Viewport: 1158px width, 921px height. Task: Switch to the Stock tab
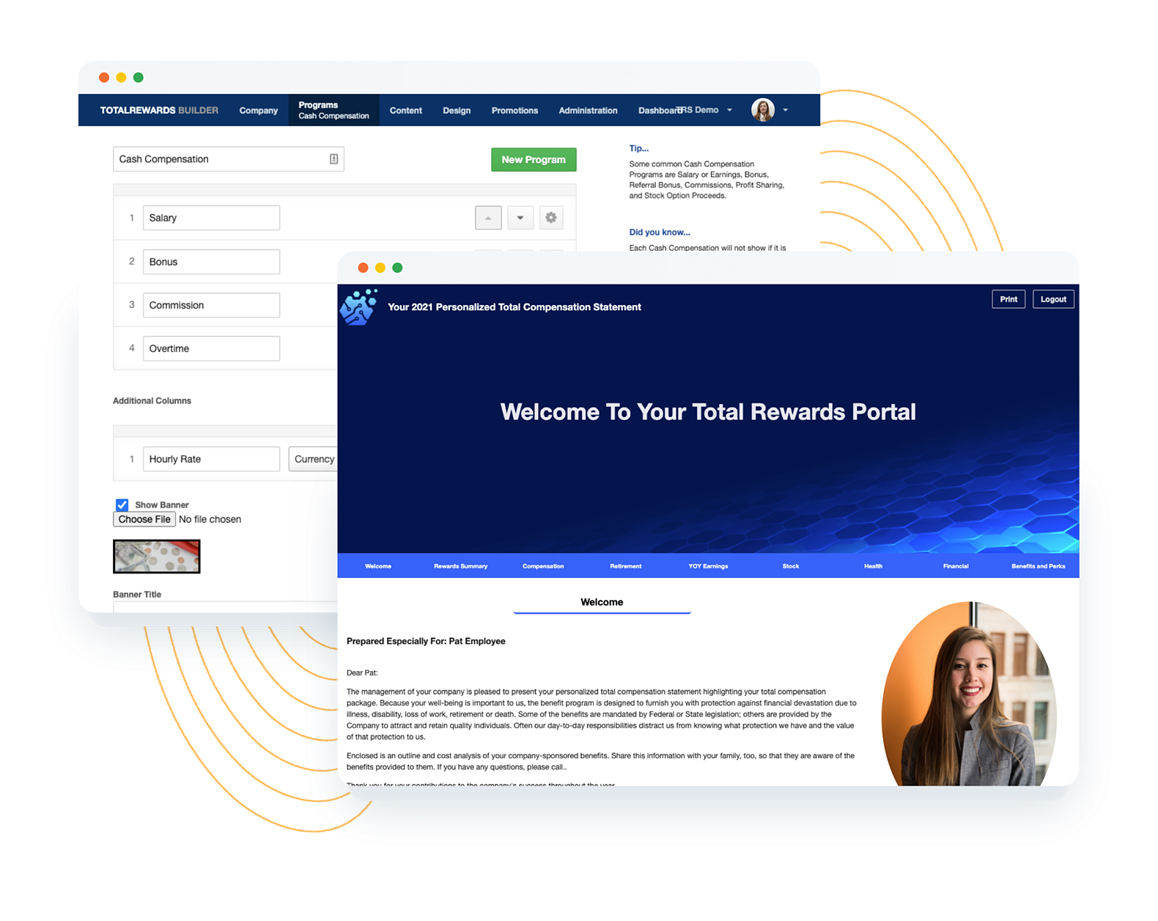[791, 566]
